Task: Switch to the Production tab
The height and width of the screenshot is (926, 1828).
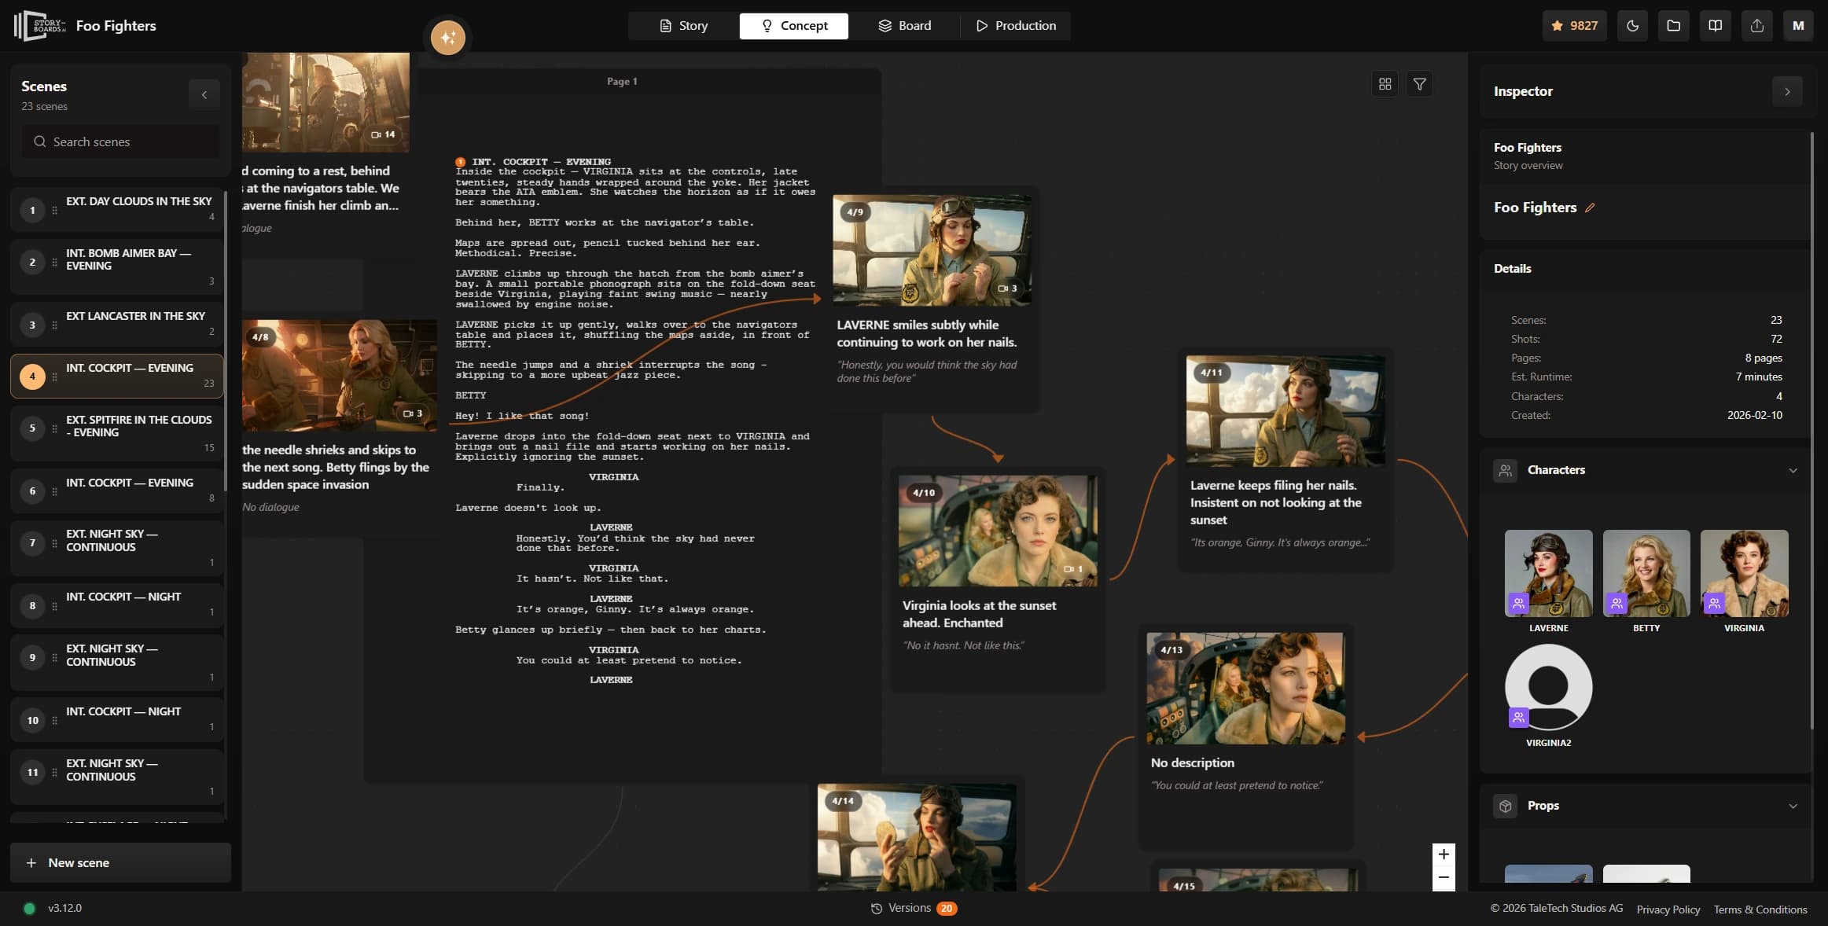Action: (1016, 25)
